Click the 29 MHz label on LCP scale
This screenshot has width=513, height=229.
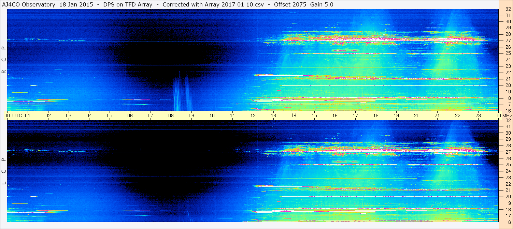(x=508, y=139)
